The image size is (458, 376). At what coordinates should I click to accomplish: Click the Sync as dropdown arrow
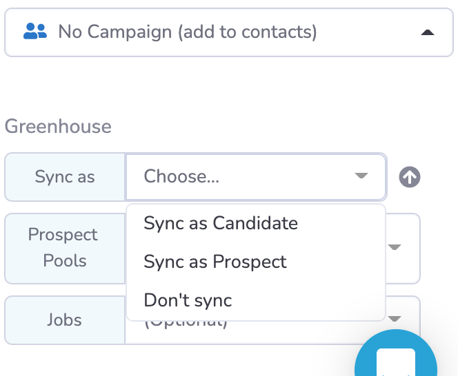(361, 176)
